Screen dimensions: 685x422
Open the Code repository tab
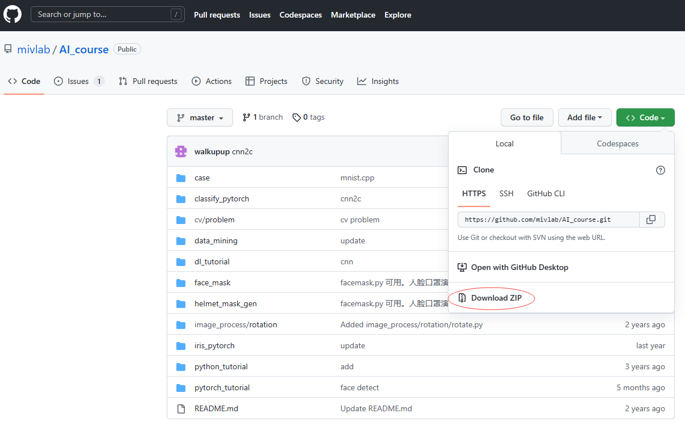(24, 82)
